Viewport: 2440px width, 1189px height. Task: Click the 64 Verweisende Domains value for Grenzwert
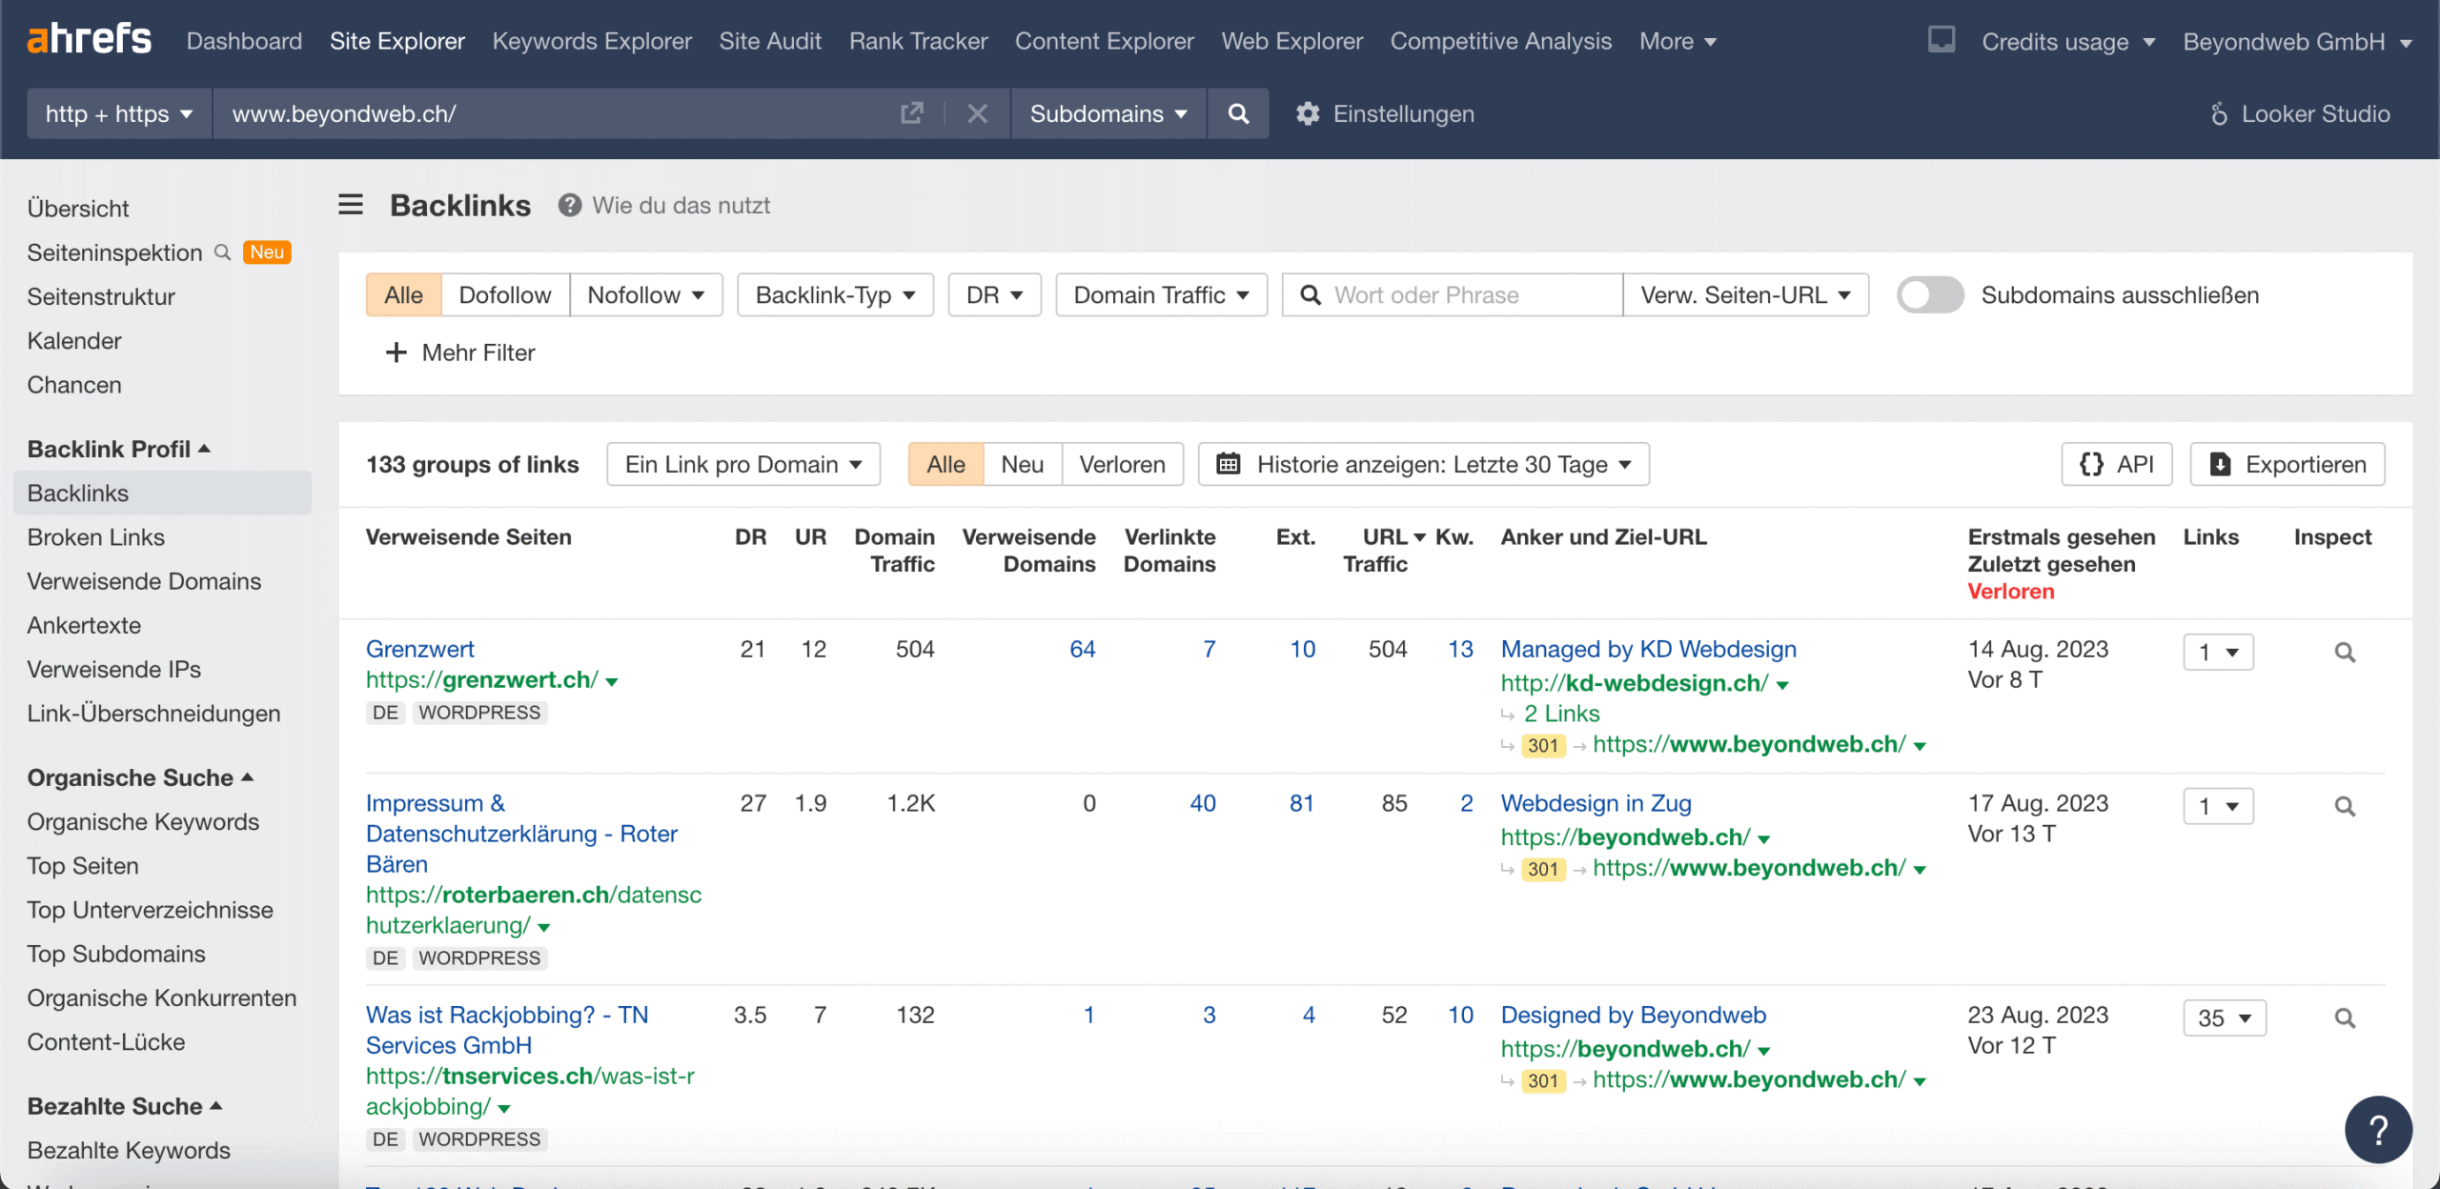tap(1082, 649)
